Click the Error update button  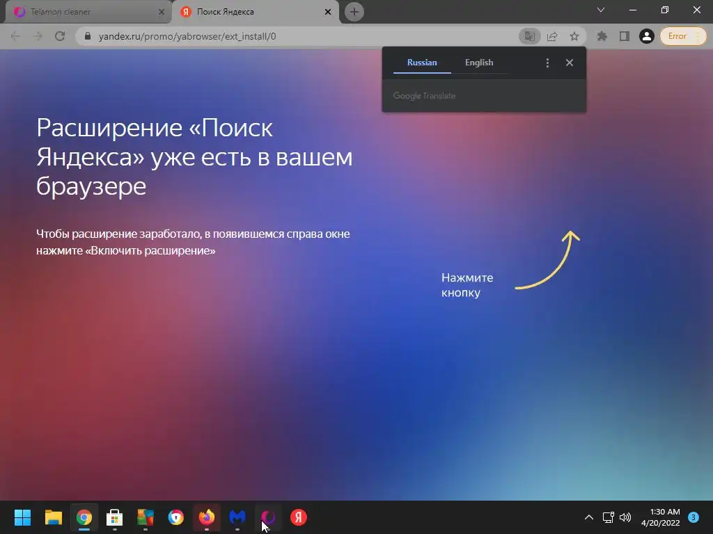[683, 36]
